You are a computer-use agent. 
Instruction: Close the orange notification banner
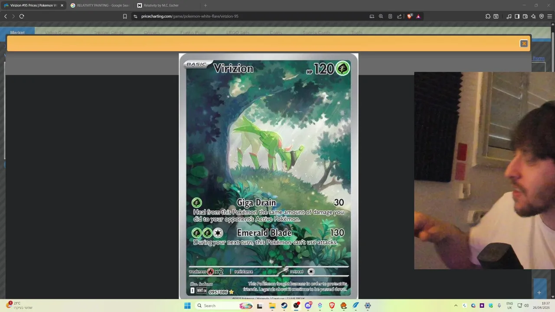[524, 43]
